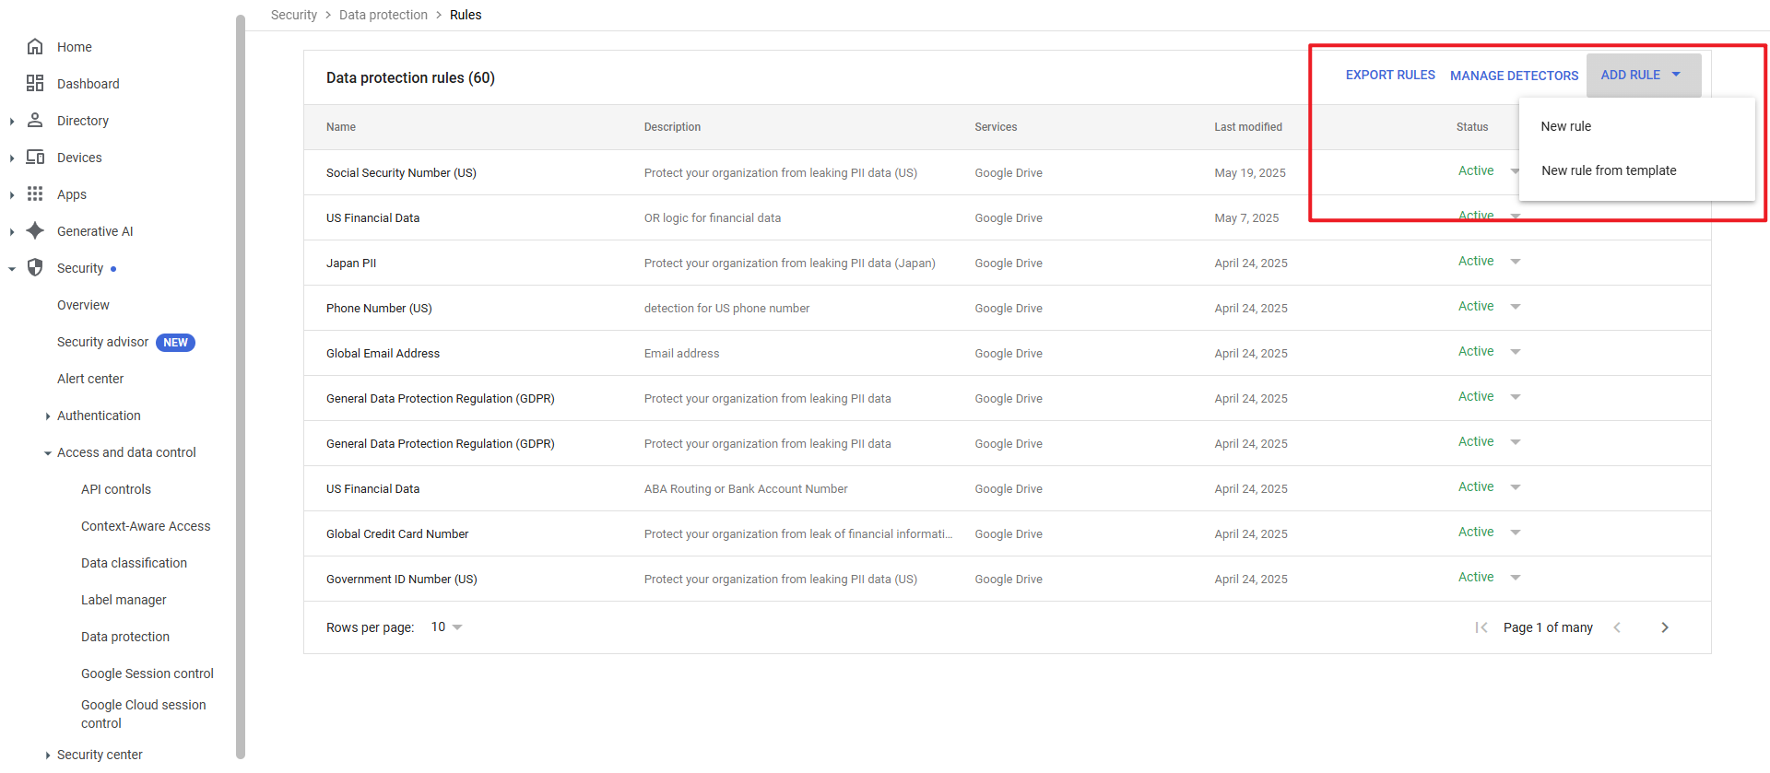
Task: Click the Dashboard grid icon
Action: tap(35, 84)
